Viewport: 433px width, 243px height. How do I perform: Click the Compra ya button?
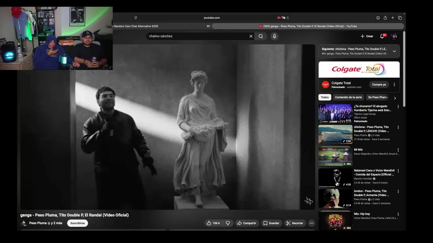pyautogui.click(x=379, y=85)
